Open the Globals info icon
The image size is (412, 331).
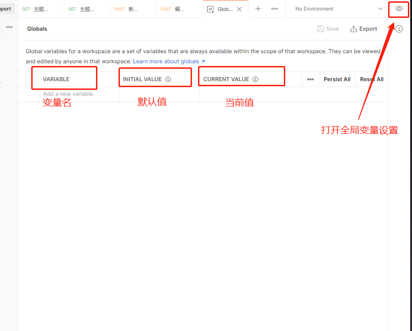(399, 29)
